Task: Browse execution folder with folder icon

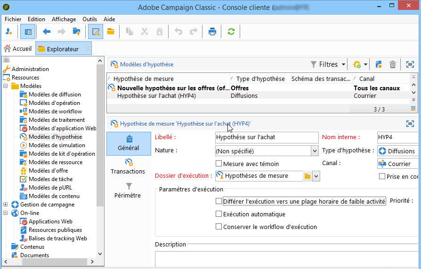Action: 308,176
